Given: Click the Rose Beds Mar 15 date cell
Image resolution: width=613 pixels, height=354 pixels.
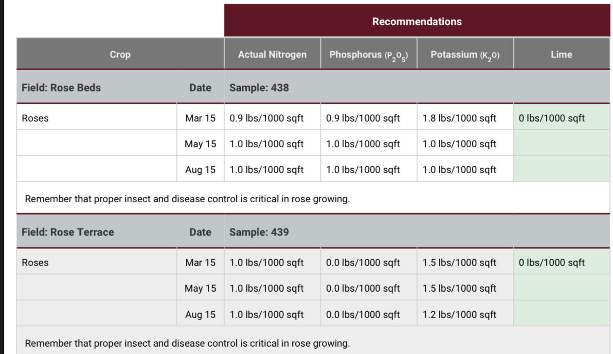Looking at the screenshot, I should pyautogui.click(x=200, y=118).
